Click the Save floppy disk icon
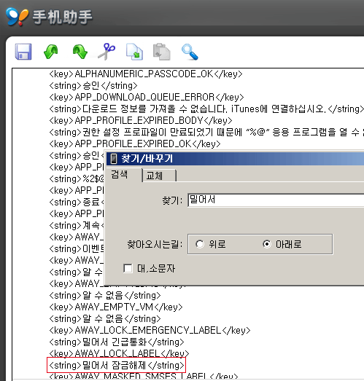 click(x=23, y=52)
